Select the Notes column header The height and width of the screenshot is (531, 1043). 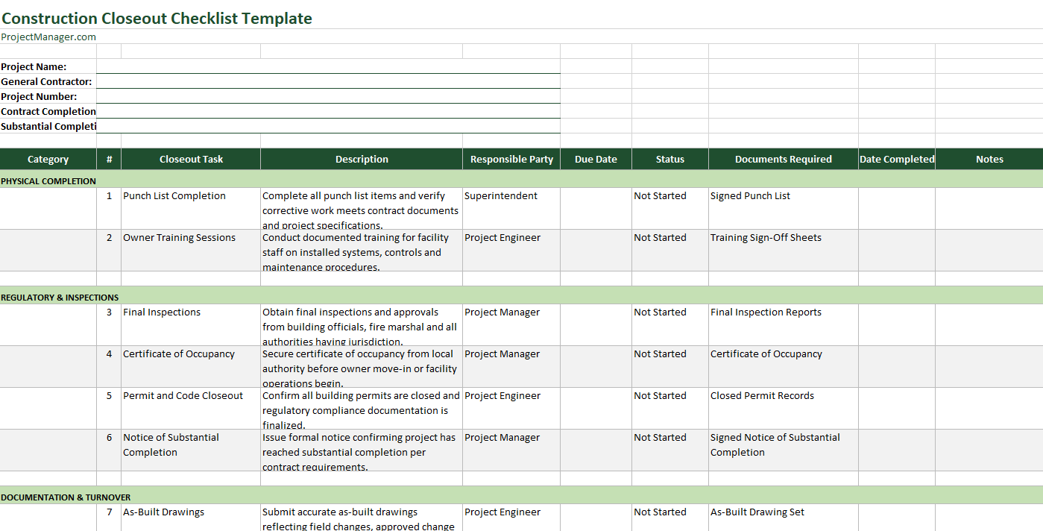pyautogui.click(x=989, y=159)
